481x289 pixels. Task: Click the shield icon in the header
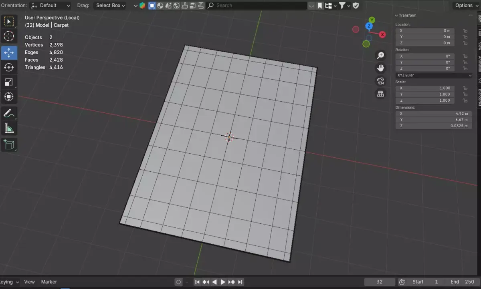(356, 6)
